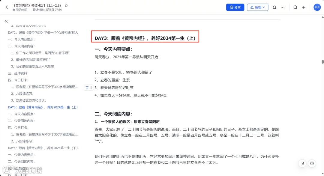Create a new item with the plus icon
Screen dimensions: 324x176
304,7
